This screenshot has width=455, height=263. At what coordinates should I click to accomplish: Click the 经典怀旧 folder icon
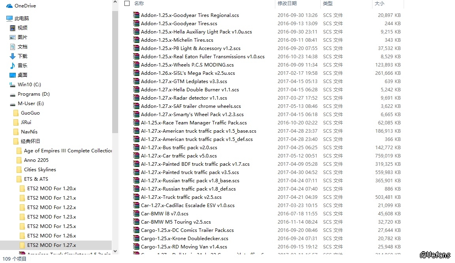pos(16,141)
